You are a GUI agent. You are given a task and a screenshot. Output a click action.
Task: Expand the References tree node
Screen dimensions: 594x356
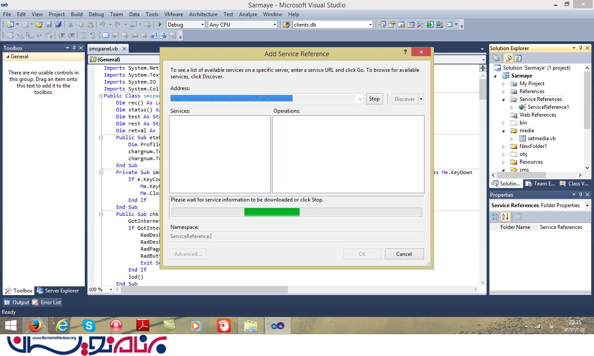[504, 91]
